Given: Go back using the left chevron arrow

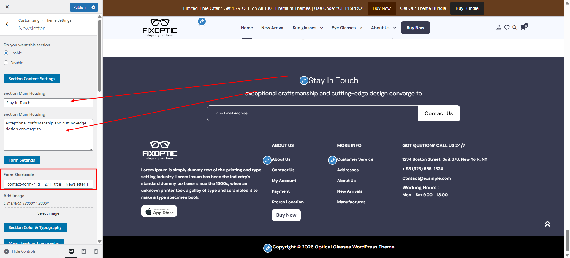Looking at the screenshot, I should [7, 24].
